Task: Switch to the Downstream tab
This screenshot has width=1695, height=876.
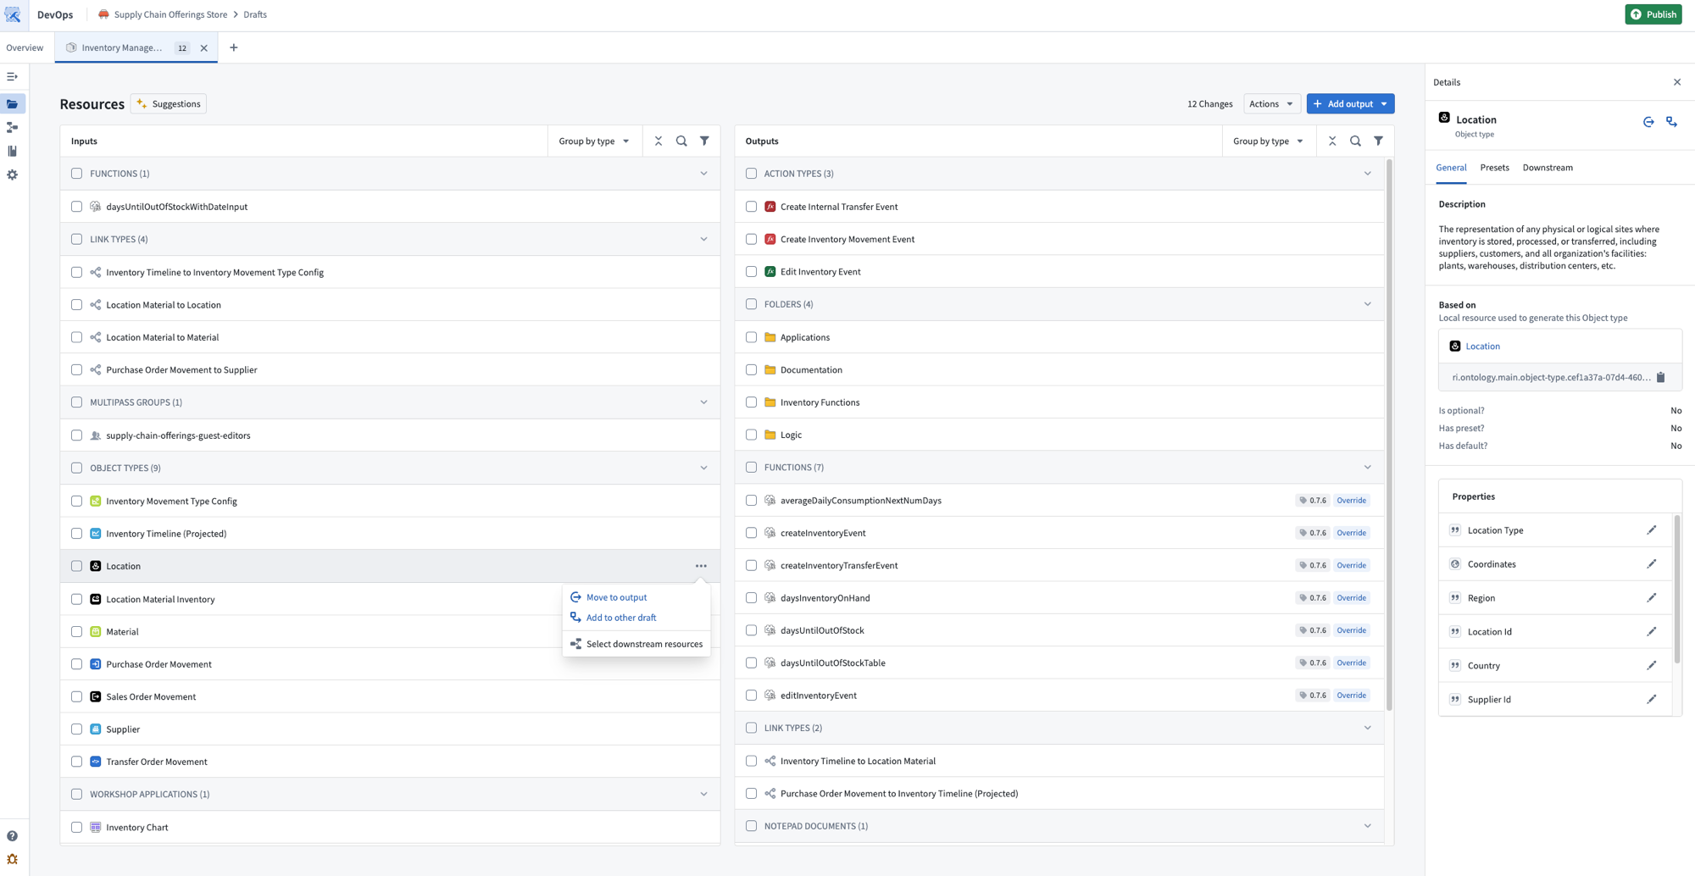Action: 1548,168
